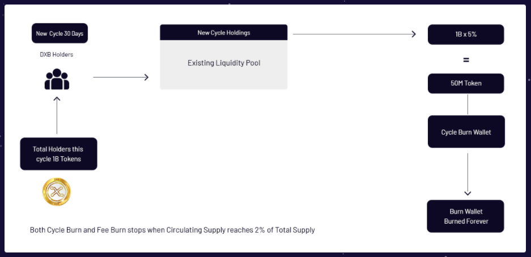
Task: Open the Cycle Burn Wallet box
Action: tap(466, 132)
